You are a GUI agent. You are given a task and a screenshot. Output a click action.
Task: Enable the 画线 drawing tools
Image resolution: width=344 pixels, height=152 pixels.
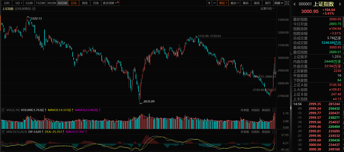click(257, 3)
